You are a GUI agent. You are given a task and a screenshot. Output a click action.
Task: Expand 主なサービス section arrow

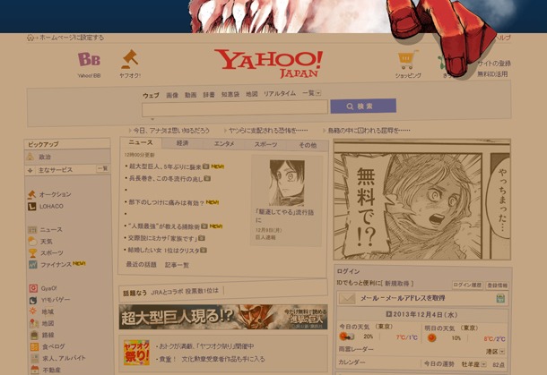[x=30, y=170]
